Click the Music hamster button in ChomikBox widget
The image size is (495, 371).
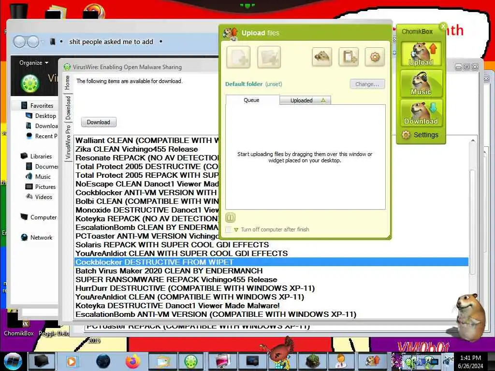click(421, 84)
